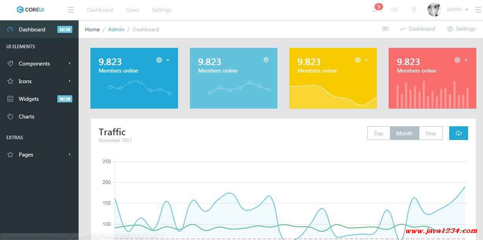Select the Day traffic range option
The height and width of the screenshot is (240, 483).
pyautogui.click(x=378, y=133)
